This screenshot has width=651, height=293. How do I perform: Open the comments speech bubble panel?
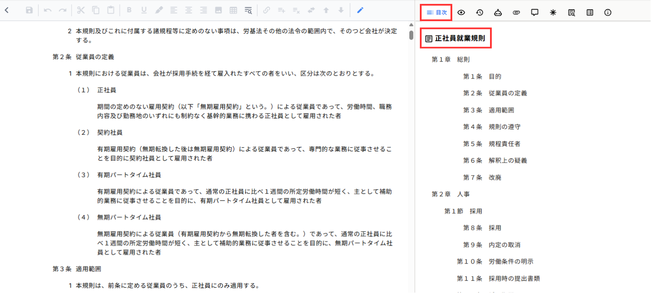pyautogui.click(x=535, y=12)
